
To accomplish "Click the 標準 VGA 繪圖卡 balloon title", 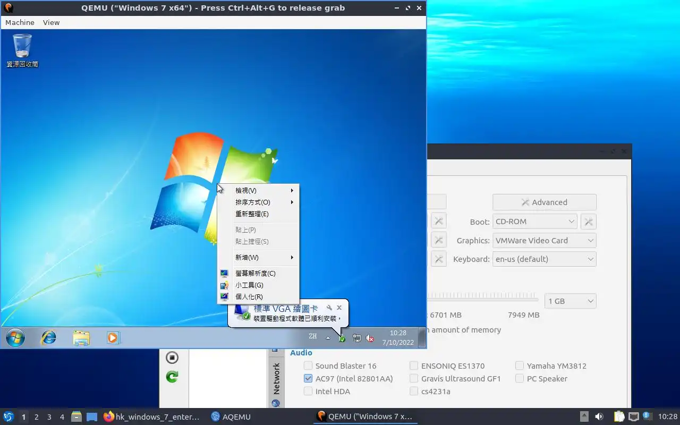I will (x=286, y=308).
